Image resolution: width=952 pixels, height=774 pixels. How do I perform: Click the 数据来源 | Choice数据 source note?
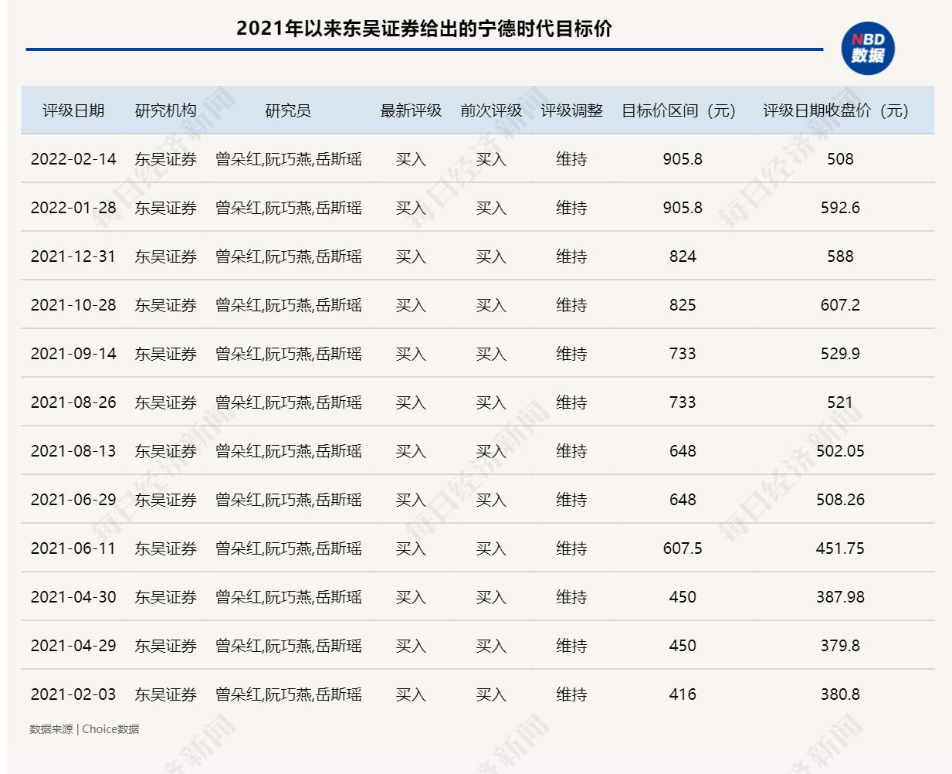[84, 729]
